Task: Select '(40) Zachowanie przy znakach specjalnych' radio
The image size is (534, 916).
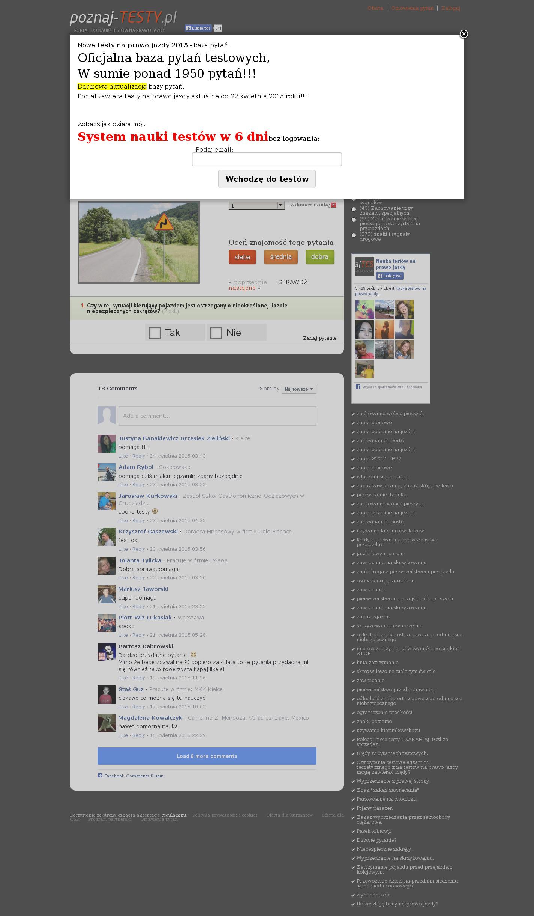Action: [354, 209]
